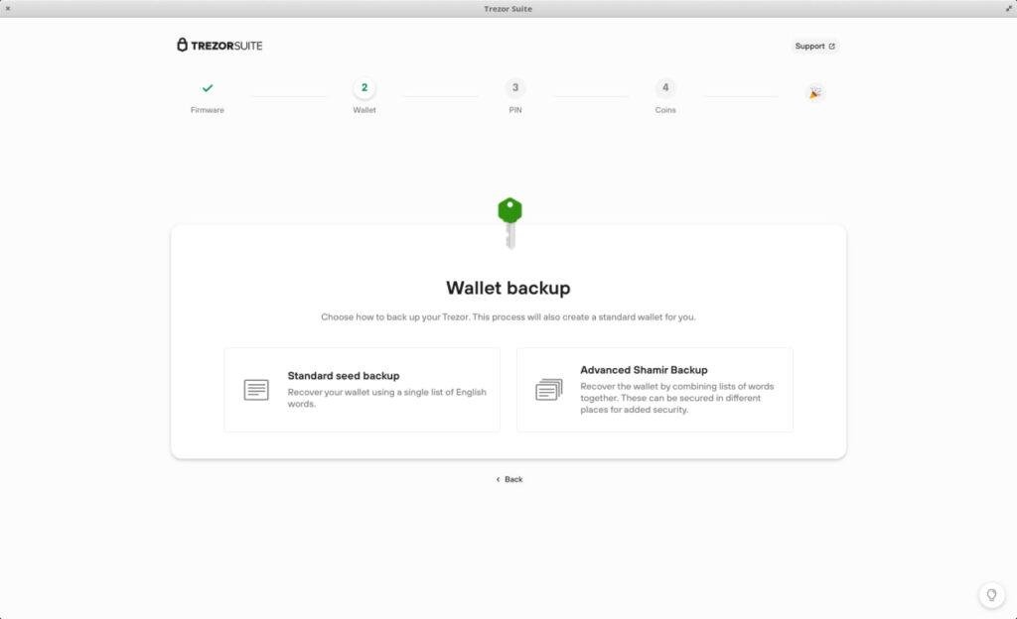Select step 4 Coins circle
Viewport: 1017px width, 619px height.
coord(665,88)
